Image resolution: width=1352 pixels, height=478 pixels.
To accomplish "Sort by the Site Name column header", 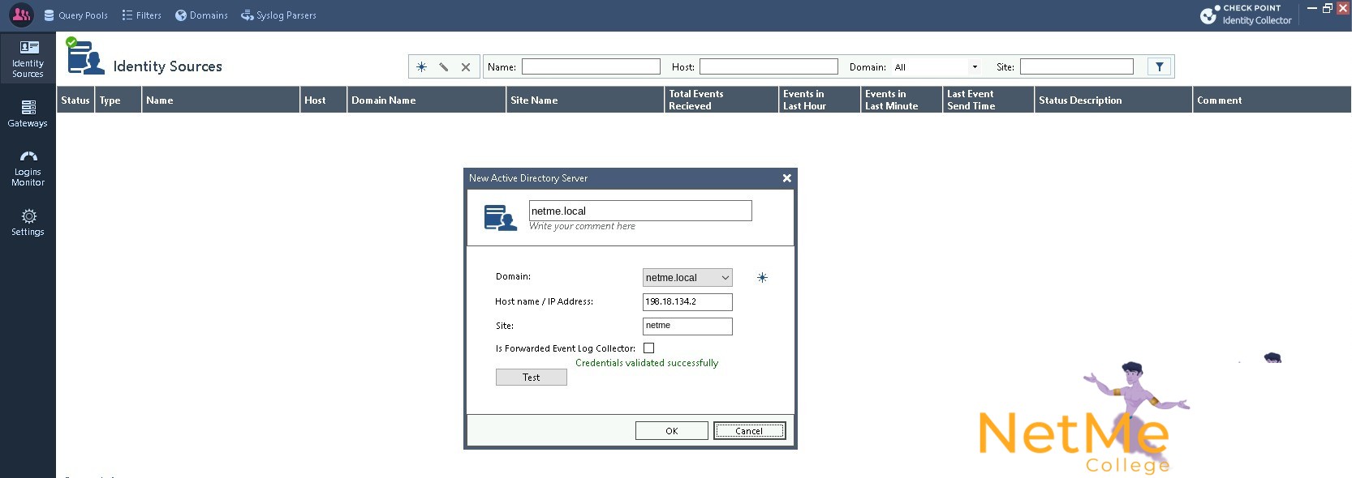I will 585,100.
